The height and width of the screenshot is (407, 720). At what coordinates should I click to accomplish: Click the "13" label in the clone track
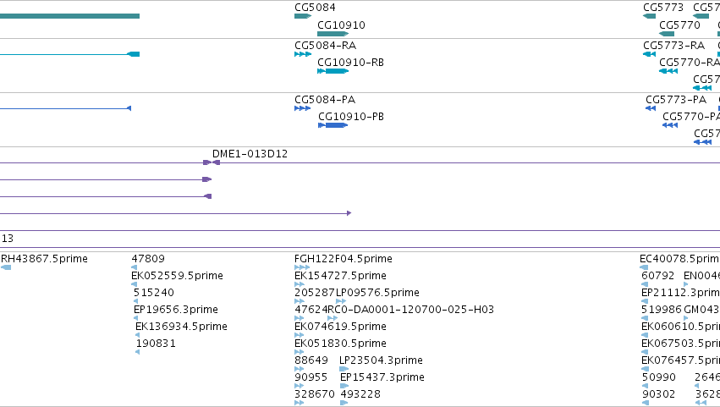pos(8,239)
